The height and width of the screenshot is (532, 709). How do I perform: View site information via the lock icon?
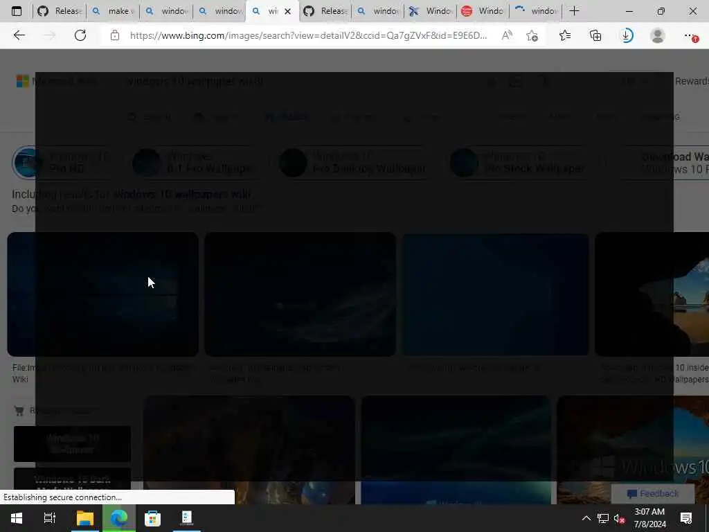[115, 35]
